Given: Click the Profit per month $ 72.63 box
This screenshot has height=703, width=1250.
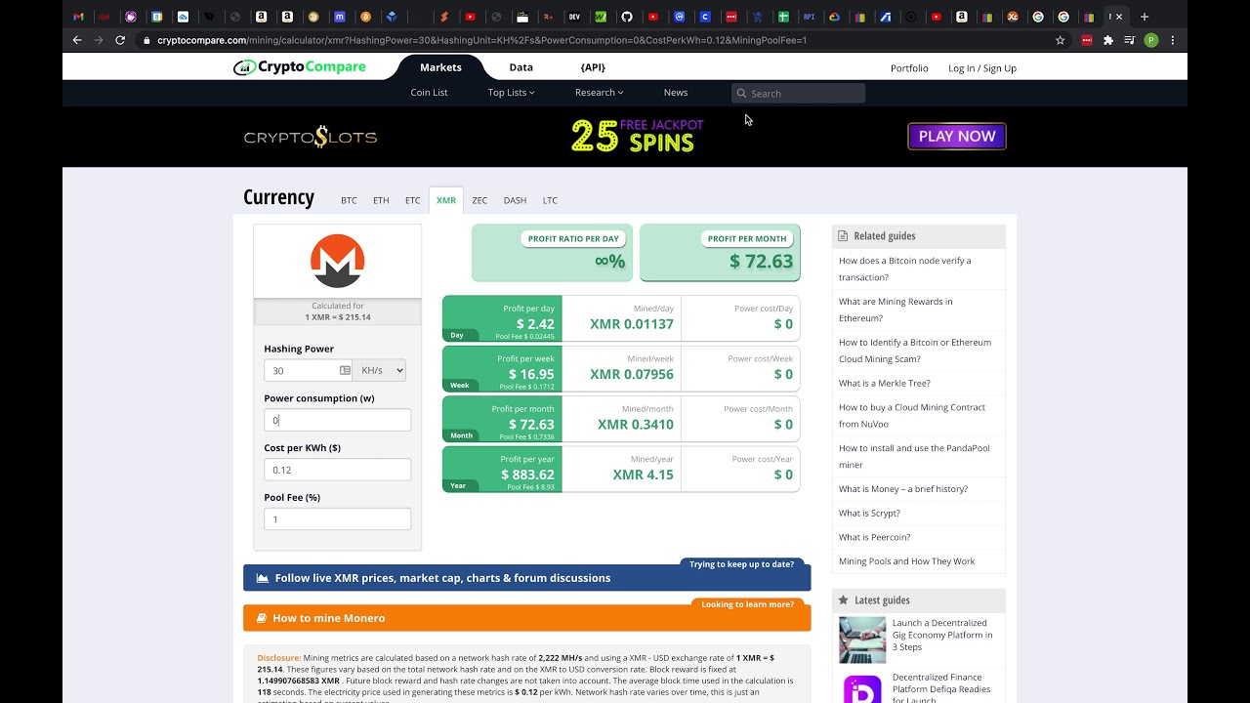Looking at the screenshot, I should point(720,253).
